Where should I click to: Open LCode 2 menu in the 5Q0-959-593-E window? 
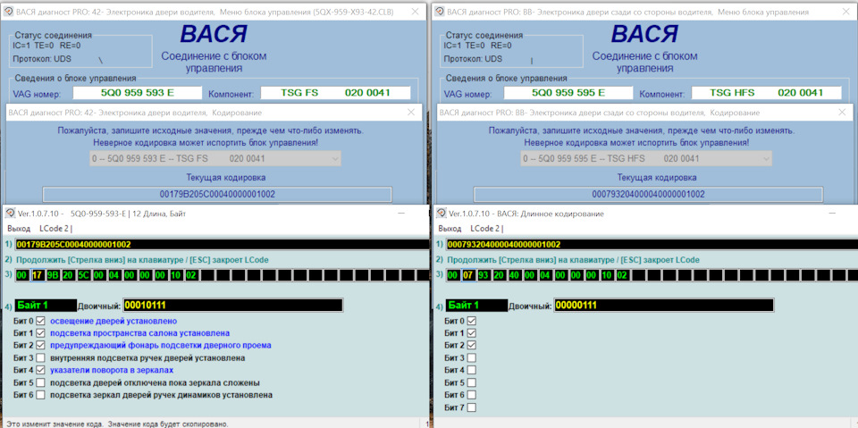54,228
